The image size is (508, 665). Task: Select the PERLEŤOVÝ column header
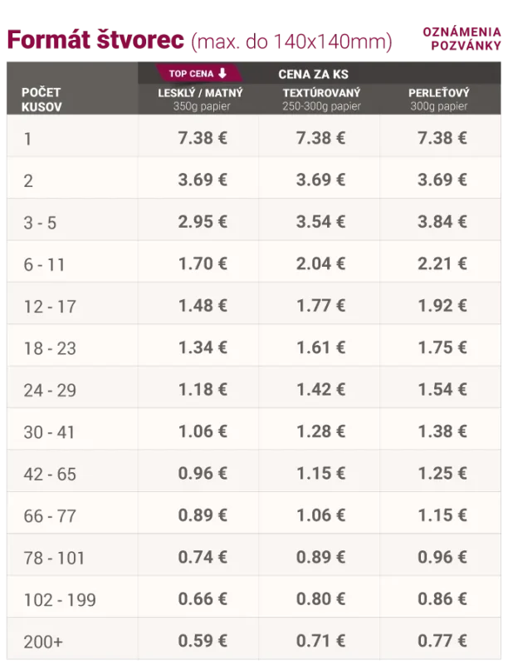438,93
